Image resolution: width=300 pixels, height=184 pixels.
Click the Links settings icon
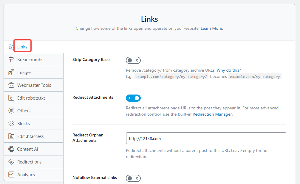pyautogui.click(x=11, y=46)
